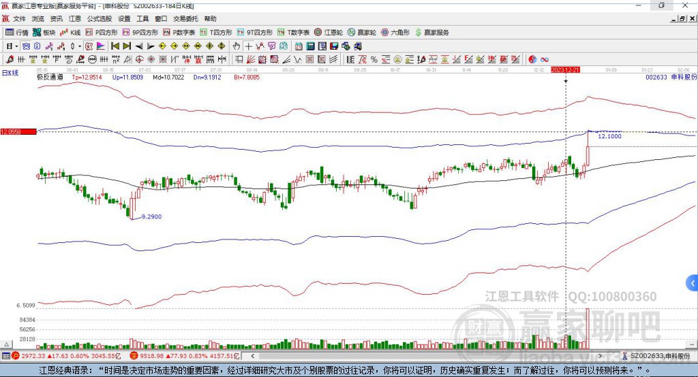Open the 窗口 menu
This screenshot has height=377, width=698.
[161, 18]
